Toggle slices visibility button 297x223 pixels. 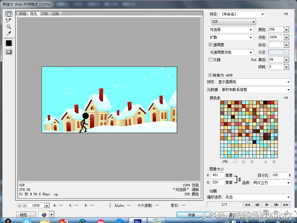point(9,52)
